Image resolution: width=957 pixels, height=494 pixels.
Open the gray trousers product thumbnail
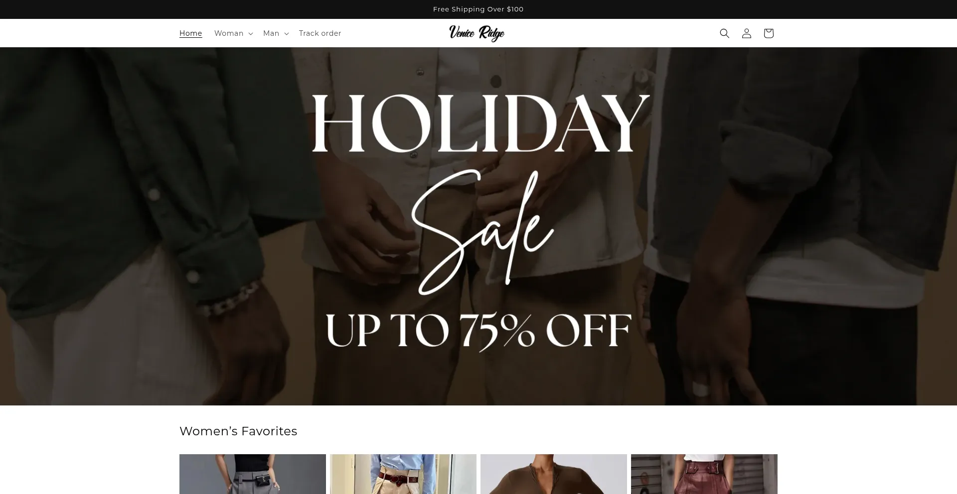coord(253,474)
